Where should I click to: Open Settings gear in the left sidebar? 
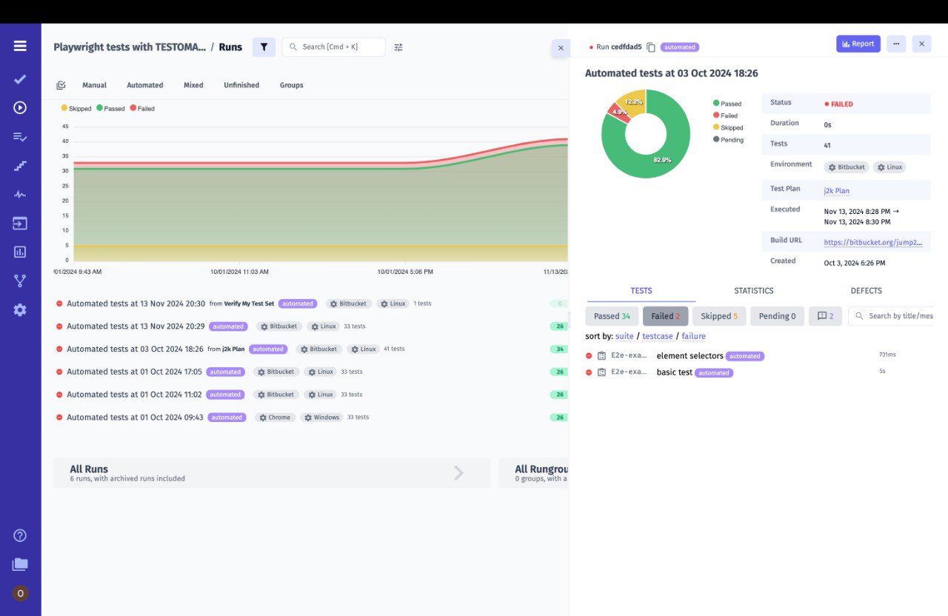click(19, 309)
